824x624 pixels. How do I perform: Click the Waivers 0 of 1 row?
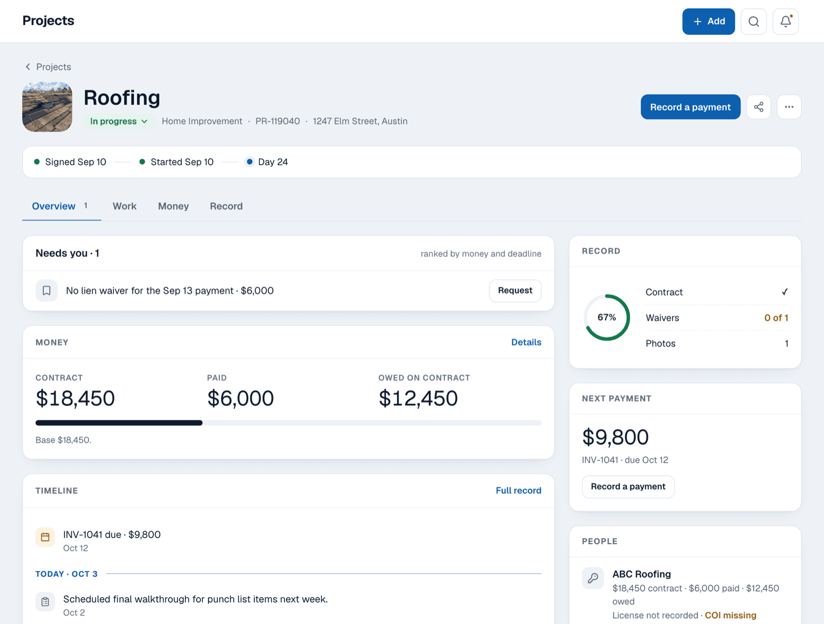(717, 318)
